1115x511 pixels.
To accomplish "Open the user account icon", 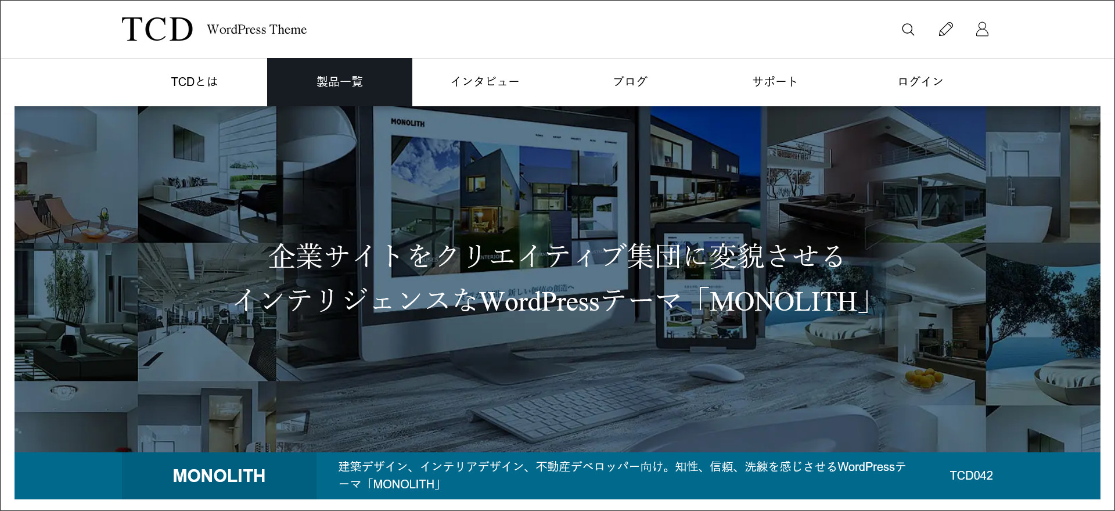I will [x=982, y=29].
